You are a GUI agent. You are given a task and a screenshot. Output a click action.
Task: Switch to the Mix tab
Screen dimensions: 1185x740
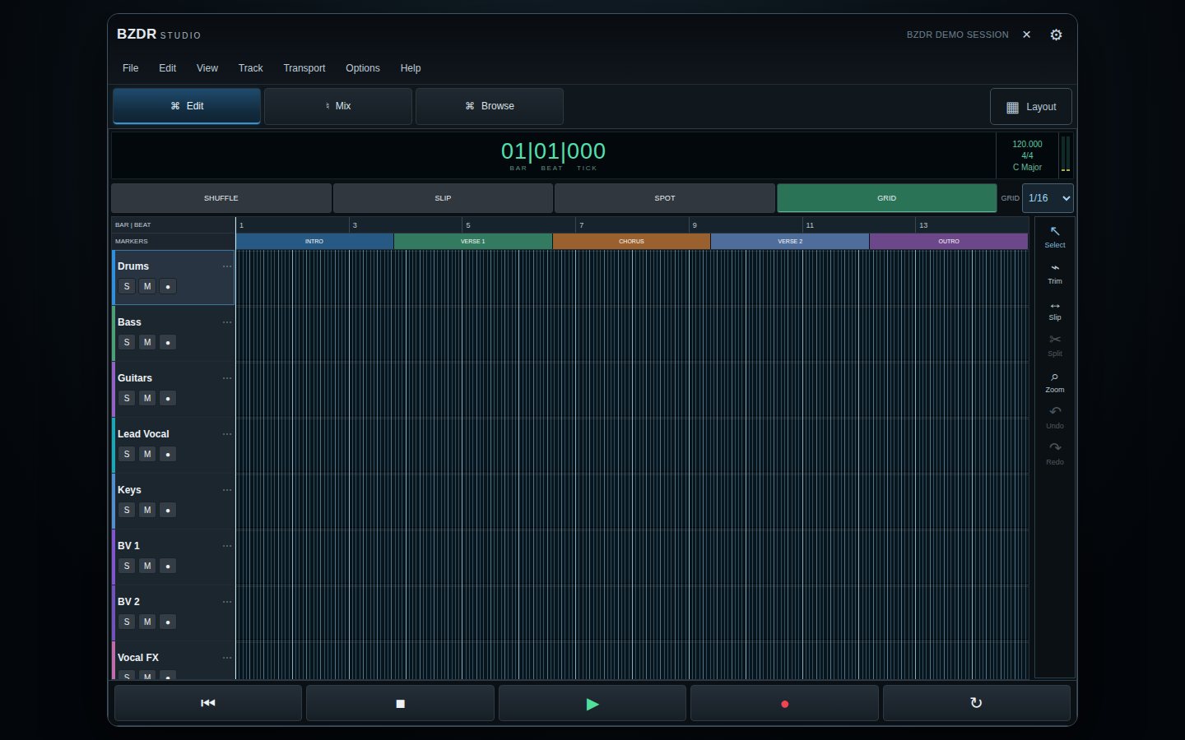click(338, 106)
